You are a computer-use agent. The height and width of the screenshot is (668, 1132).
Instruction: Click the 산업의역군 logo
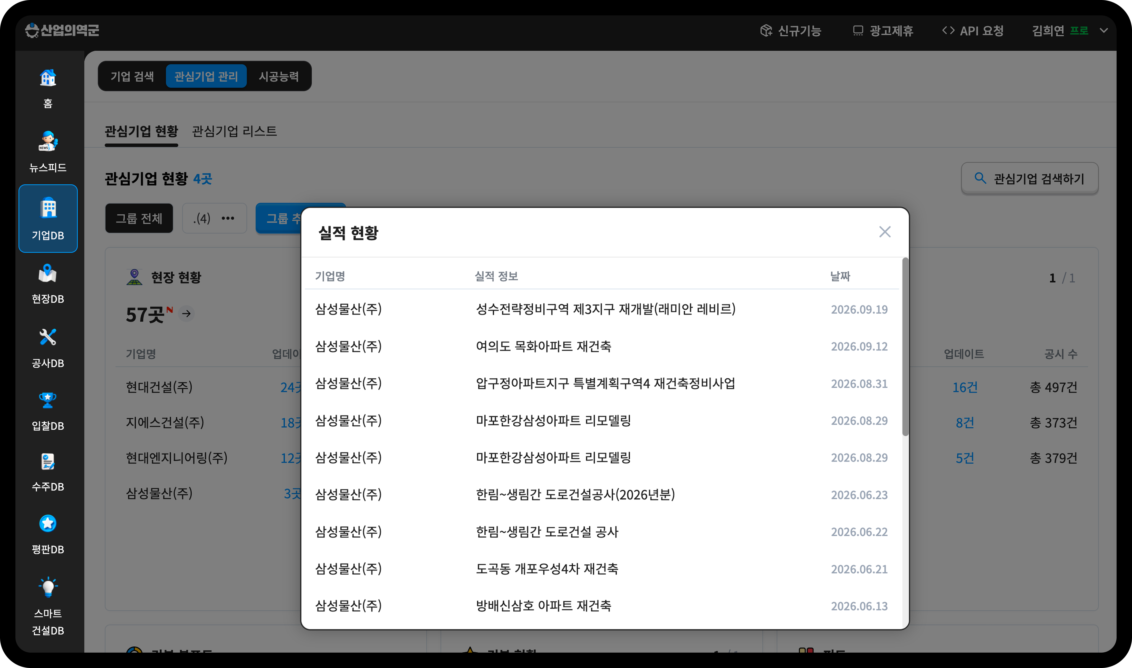pos(62,30)
